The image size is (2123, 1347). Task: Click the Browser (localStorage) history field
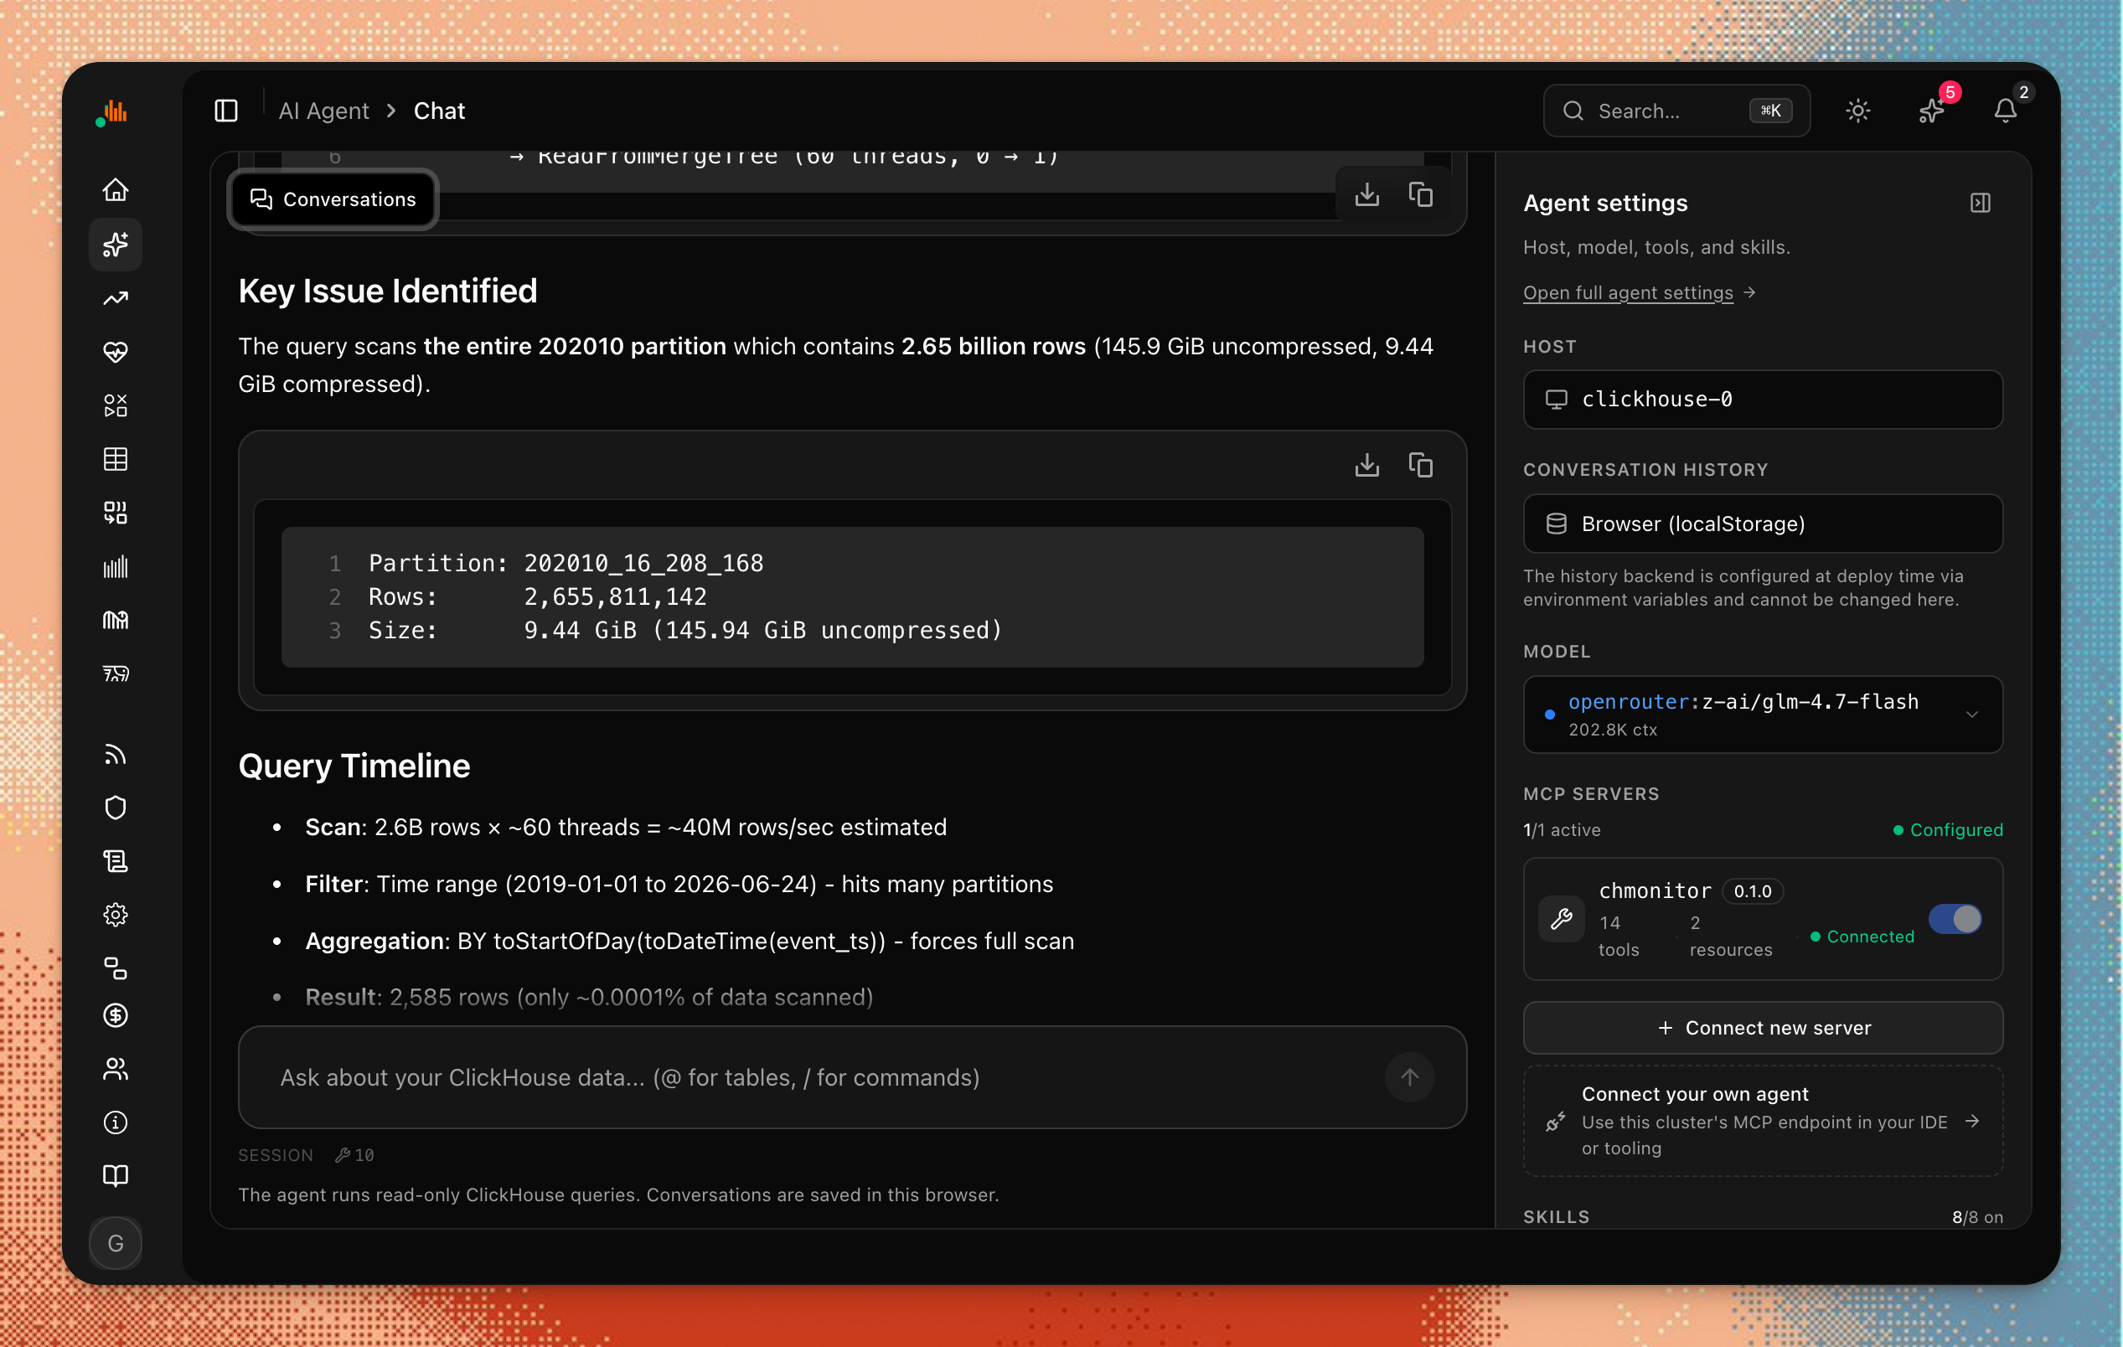point(1764,524)
